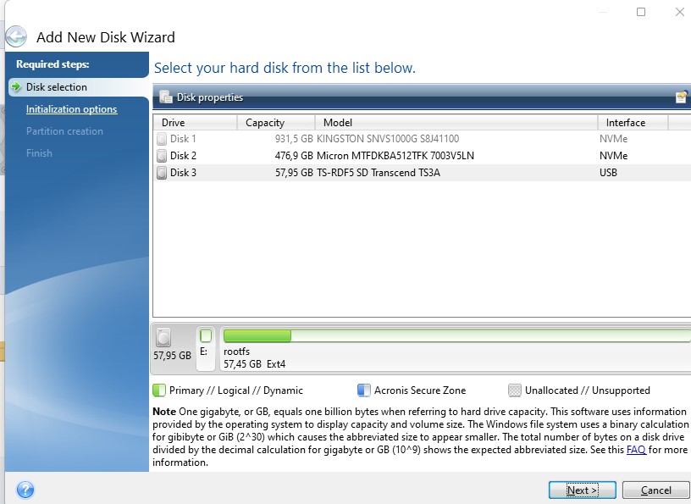This screenshot has height=504, width=691.
Task: Open the FAQ link in note
Action: pyautogui.click(x=636, y=450)
